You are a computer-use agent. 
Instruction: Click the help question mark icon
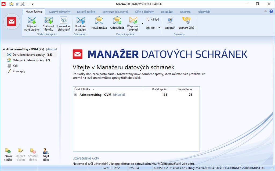tap(271, 11)
